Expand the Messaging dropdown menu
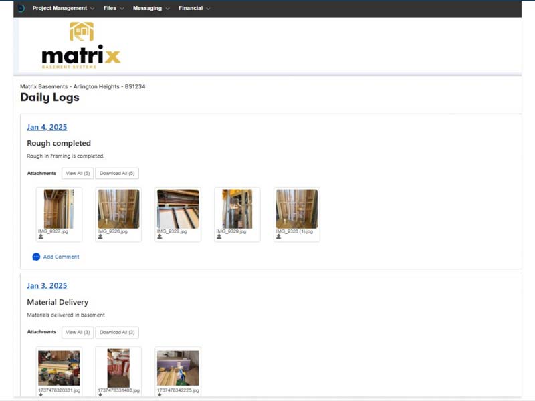 150,9
